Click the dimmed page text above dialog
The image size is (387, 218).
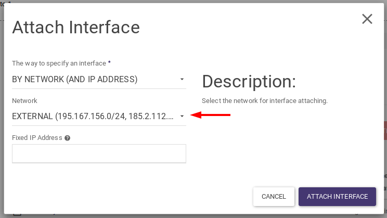coord(6,3)
